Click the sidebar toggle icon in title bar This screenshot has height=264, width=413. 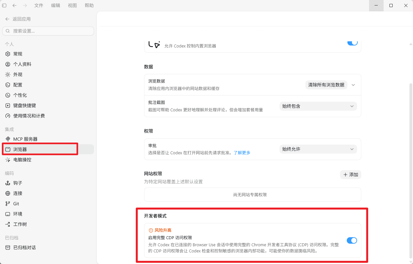click(4, 5)
